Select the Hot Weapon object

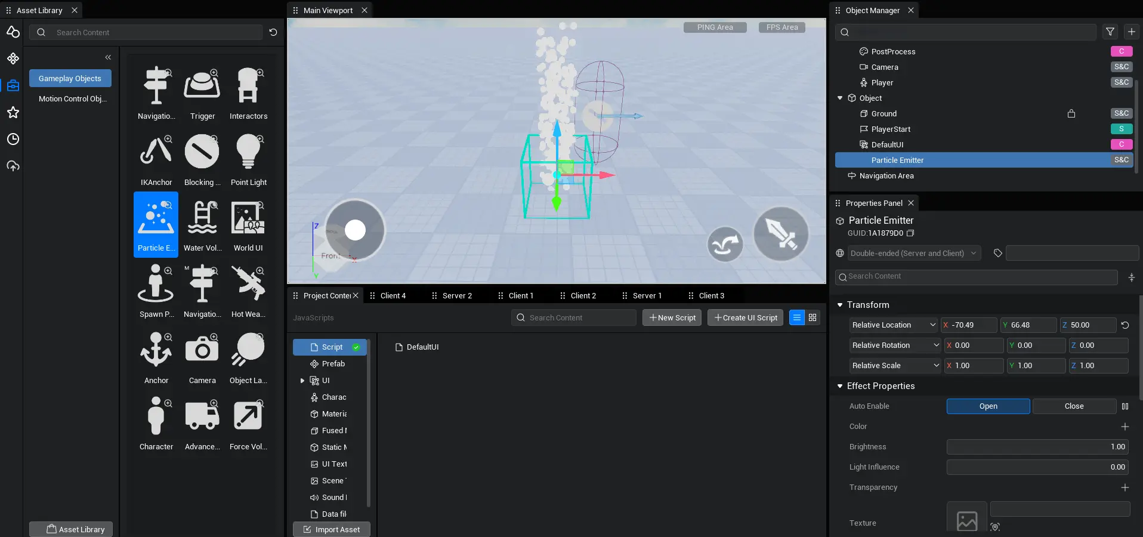click(248, 291)
